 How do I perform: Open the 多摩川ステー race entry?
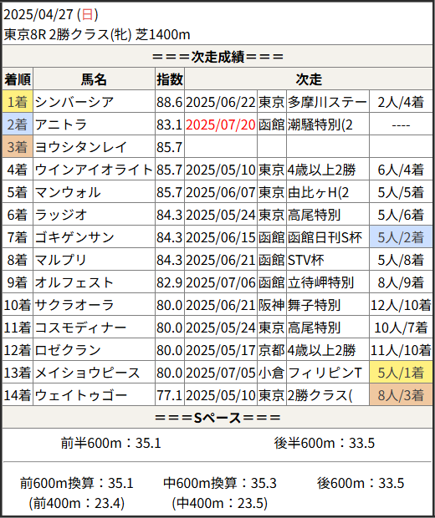[x=327, y=102]
